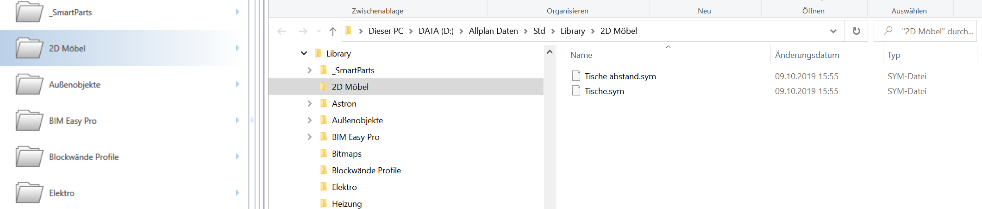The height and width of the screenshot is (209, 982).
Task: Open the _SmartParts folder in library panel
Action: [x=70, y=13]
